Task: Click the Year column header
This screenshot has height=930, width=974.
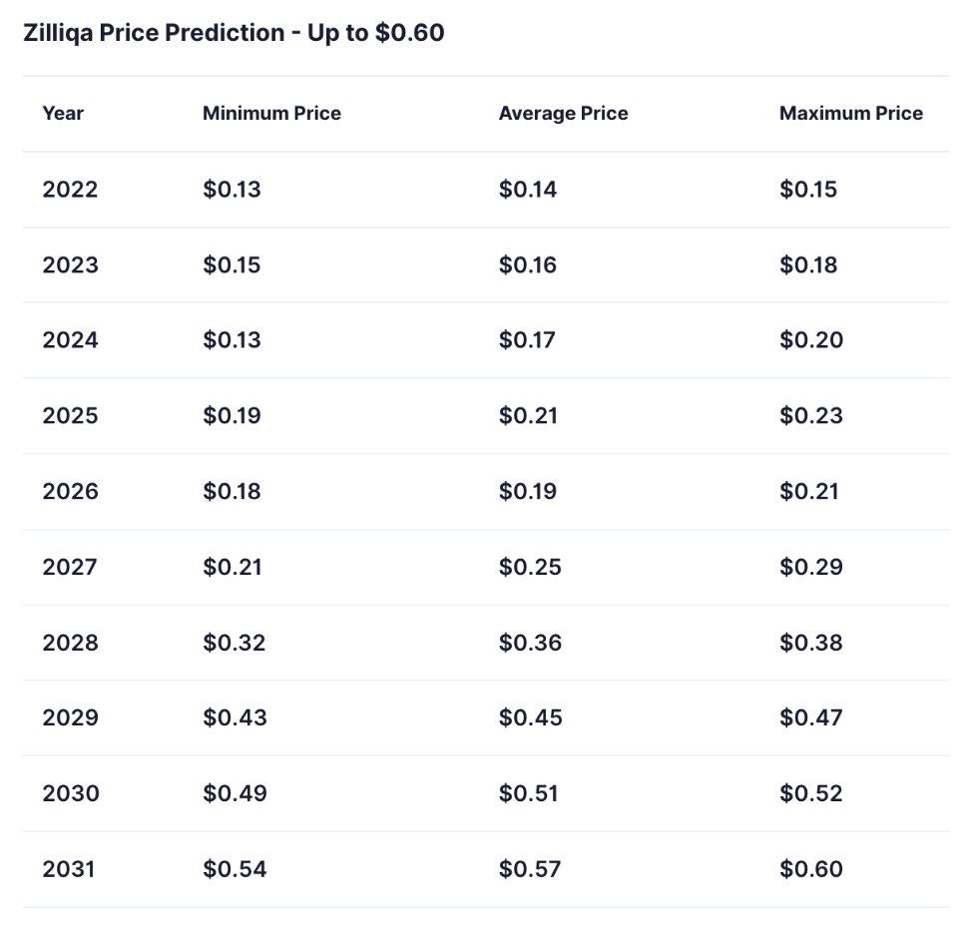Action: tap(63, 114)
